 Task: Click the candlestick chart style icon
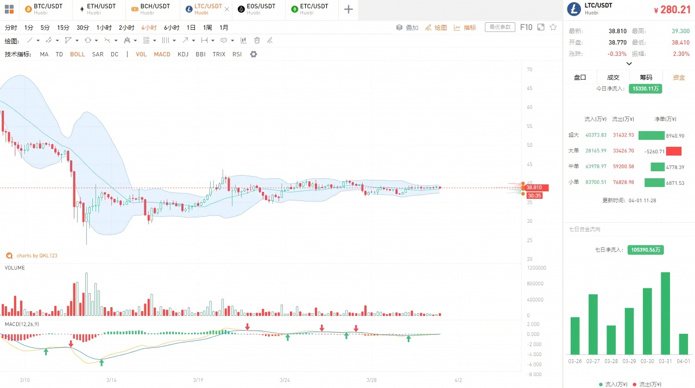click(x=243, y=40)
